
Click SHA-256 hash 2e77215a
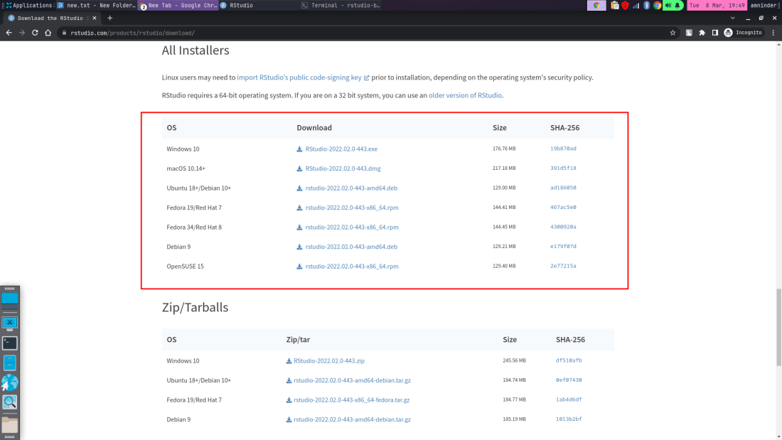pos(563,266)
